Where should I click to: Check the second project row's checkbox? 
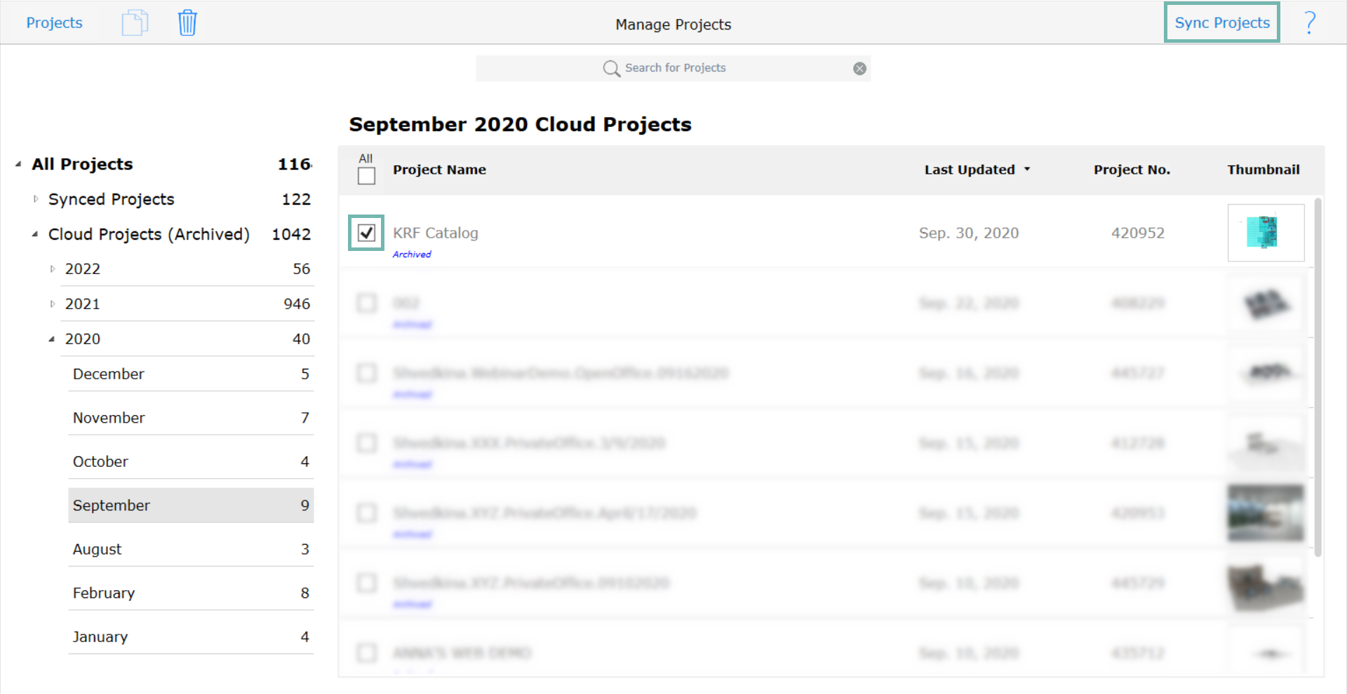[x=366, y=303]
